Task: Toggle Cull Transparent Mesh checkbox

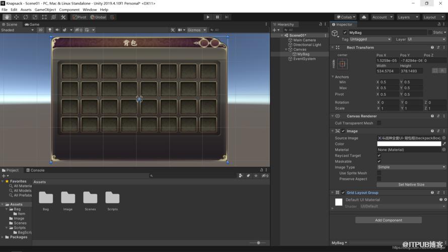Action: point(379,123)
